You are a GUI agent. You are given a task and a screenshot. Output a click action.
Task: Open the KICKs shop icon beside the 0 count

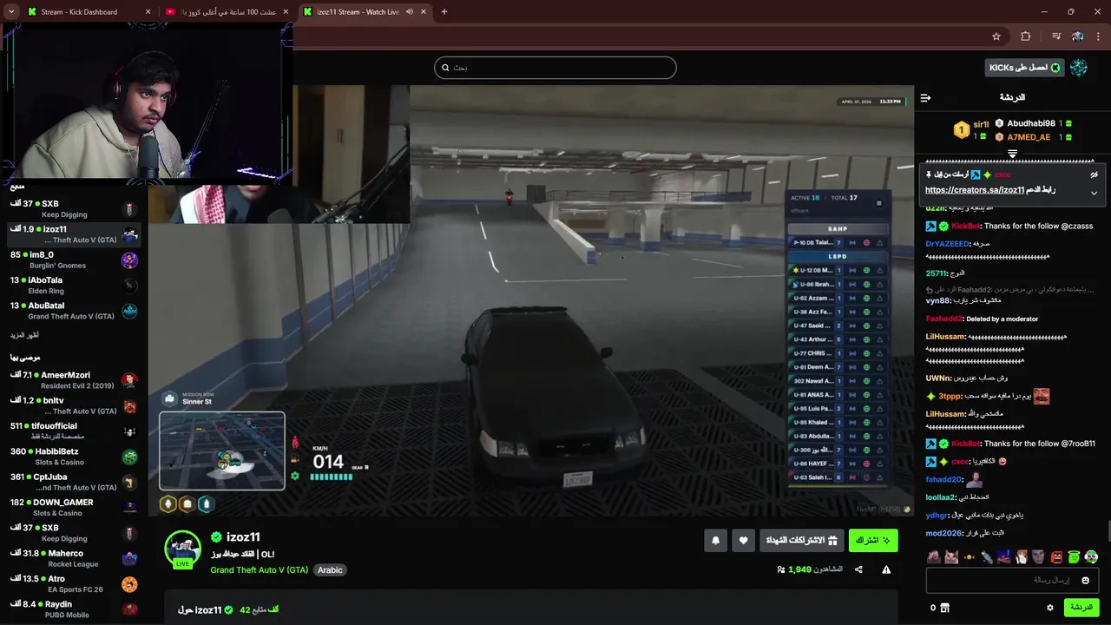pos(945,608)
